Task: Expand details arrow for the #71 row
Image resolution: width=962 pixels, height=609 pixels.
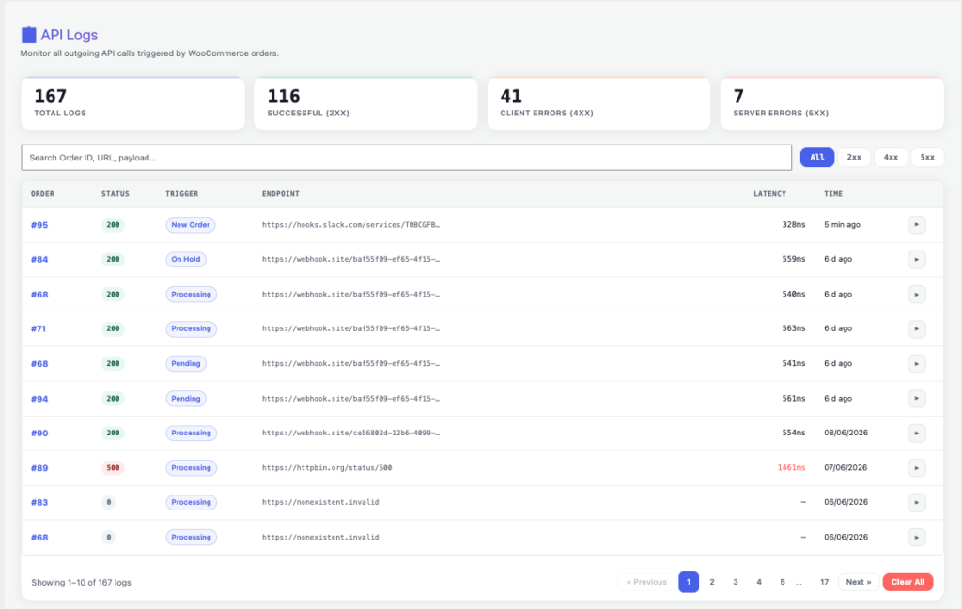Action: click(917, 329)
